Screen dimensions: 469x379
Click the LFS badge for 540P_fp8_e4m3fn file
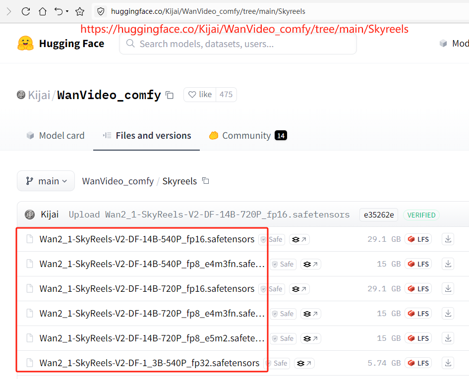coord(418,264)
